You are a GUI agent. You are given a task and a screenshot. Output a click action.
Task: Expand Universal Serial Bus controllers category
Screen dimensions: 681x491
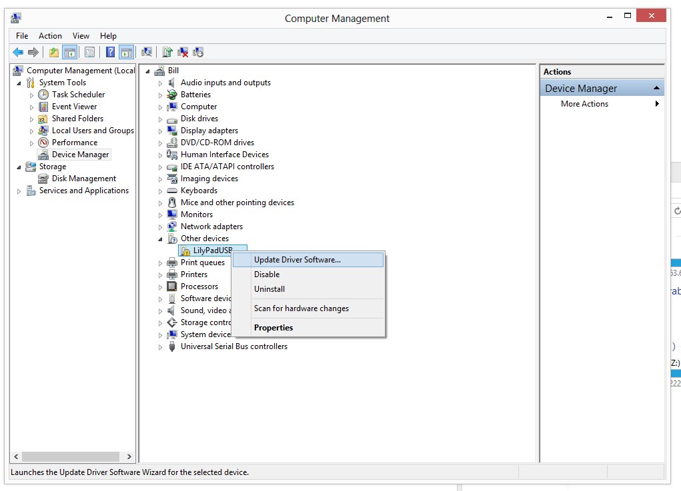tap(160, 347)
